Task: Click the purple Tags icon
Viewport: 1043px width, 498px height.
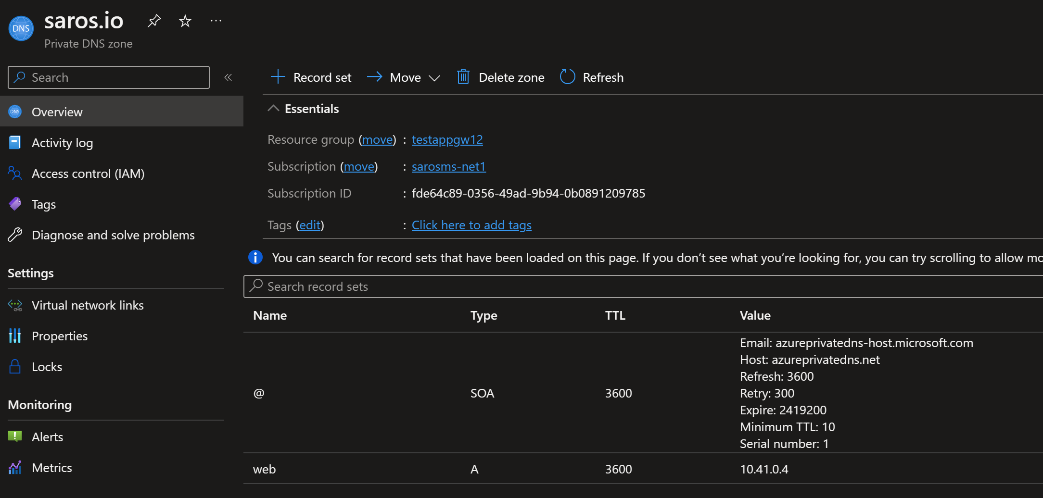Action: coord(15,204)
